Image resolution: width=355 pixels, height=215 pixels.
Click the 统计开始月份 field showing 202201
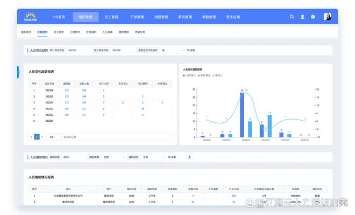pyautogui.click(x=78, y=50)
